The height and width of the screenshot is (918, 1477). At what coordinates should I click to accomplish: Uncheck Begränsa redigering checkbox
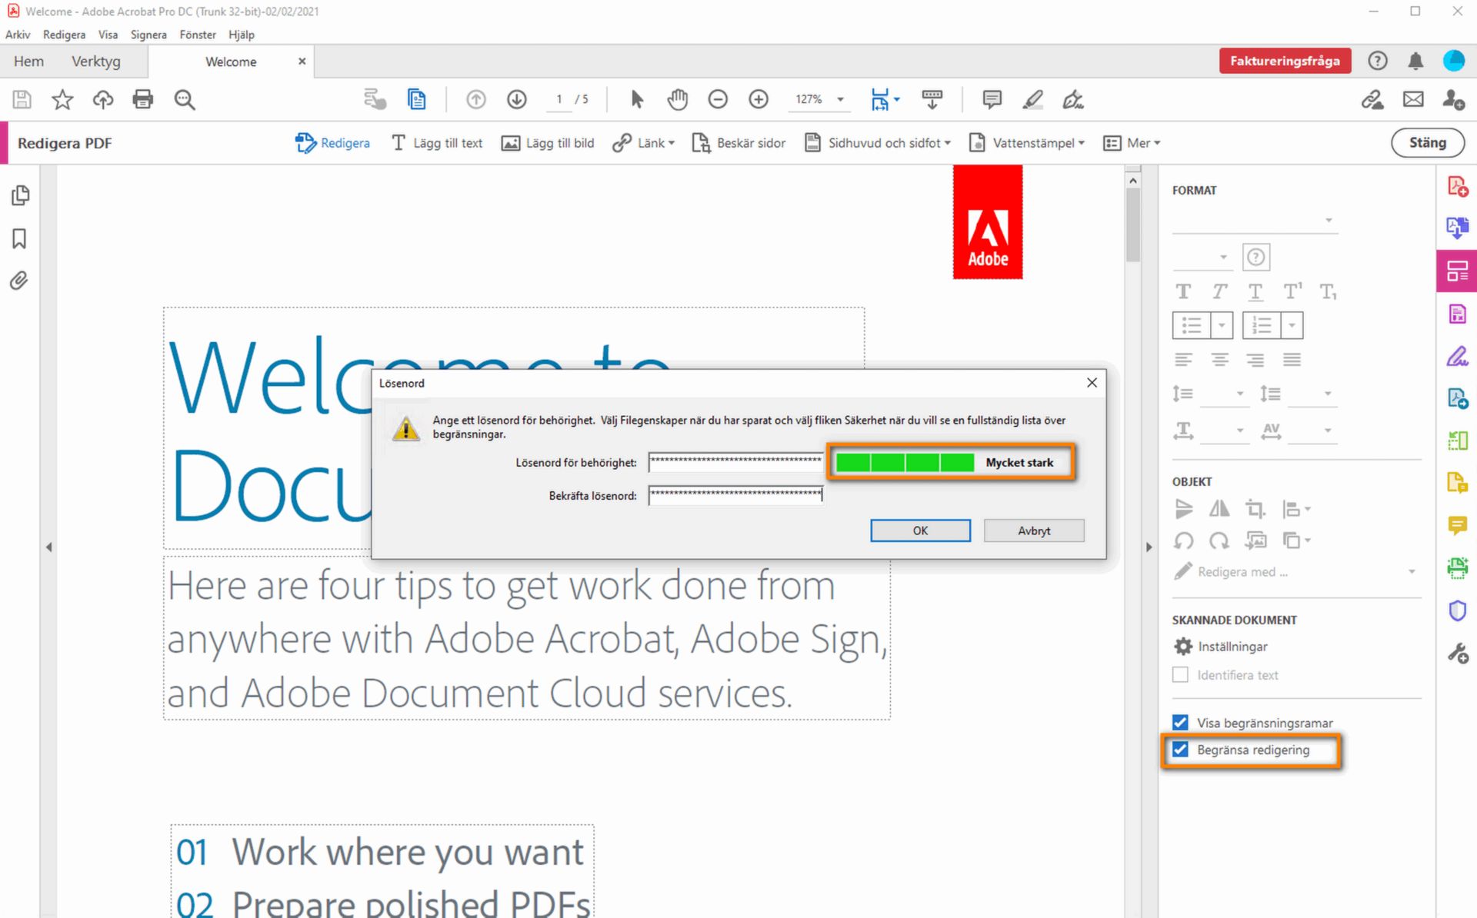click(1181, 750)
